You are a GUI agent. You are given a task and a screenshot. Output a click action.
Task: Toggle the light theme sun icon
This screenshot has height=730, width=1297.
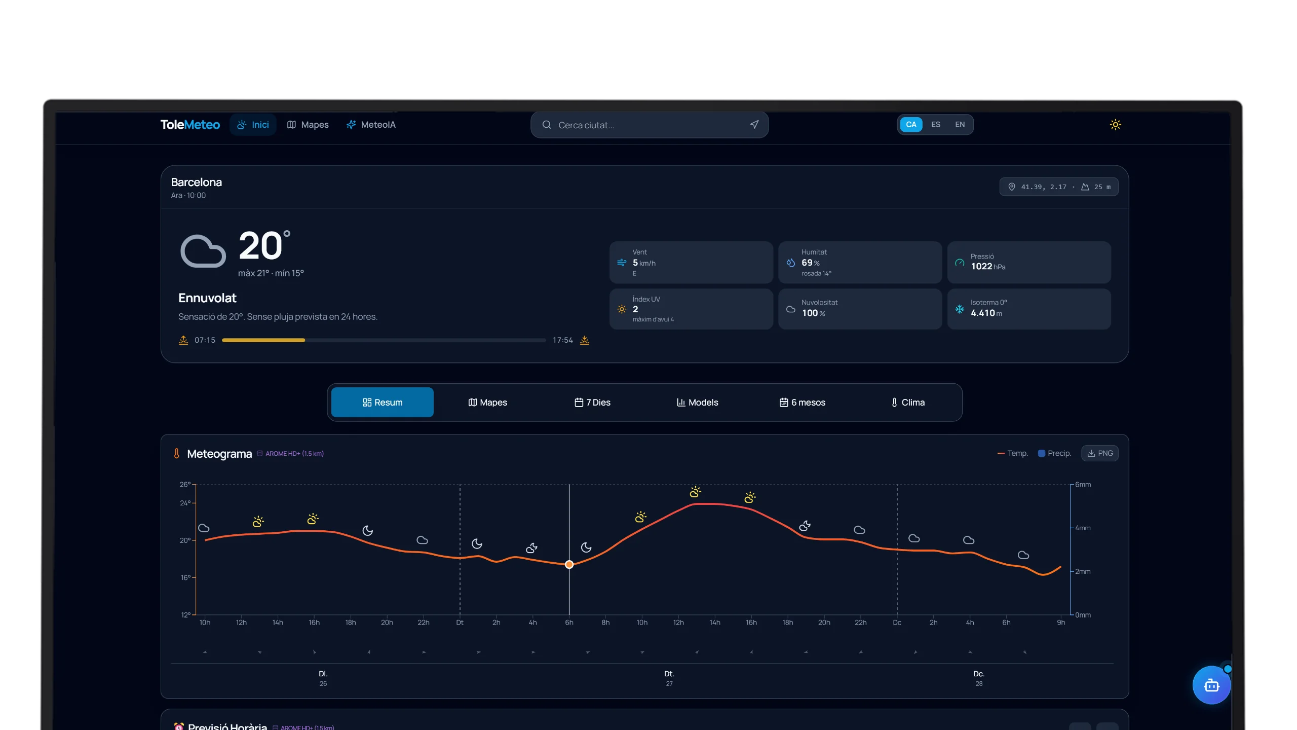(1115, 125)
